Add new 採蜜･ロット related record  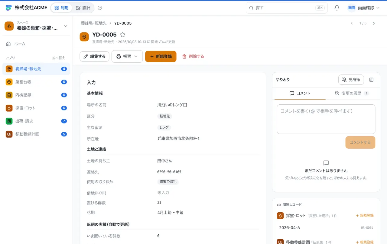365,216
